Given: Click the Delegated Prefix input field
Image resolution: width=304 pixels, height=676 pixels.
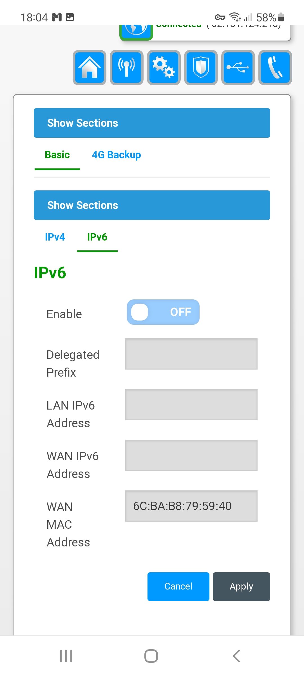Looking at the screenshot, I should pyautogui.click(x=191, y=354).
